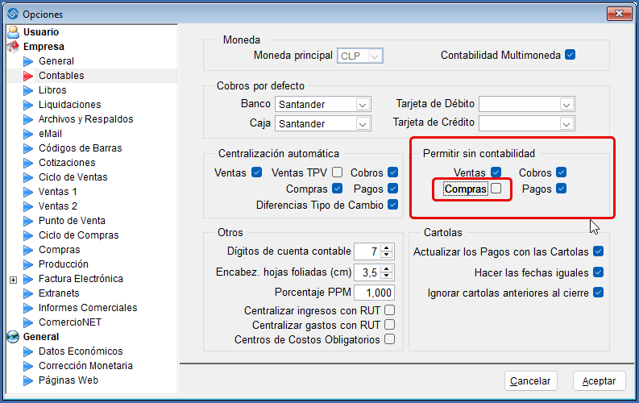Select Ventas 2 in the tree
The width and height of the screenshot is (639, 403).
58,206
